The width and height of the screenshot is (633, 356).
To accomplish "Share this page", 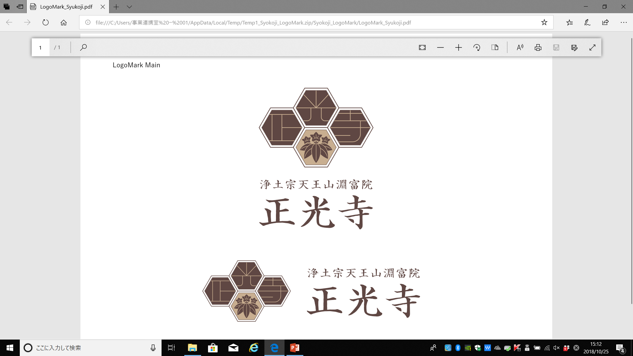I will click(x=605, y=22).
